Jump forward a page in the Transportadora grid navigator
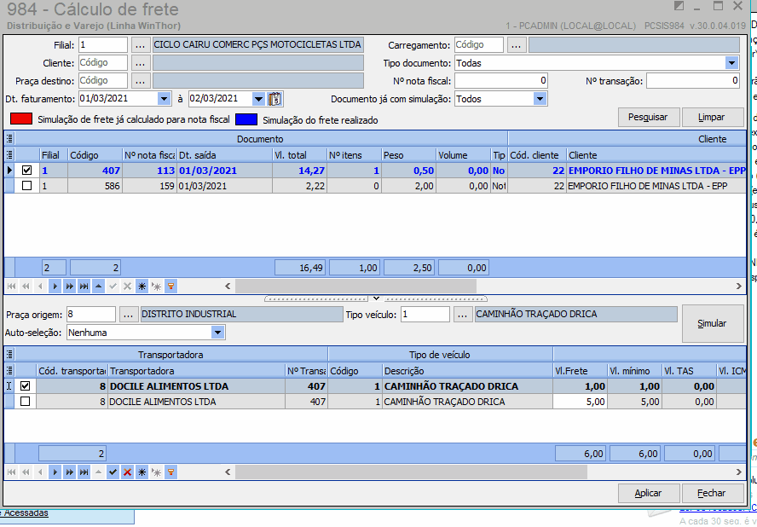Viewport: 757px width, 527px height. coord(70,472)
